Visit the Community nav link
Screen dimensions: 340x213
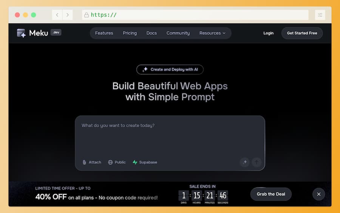click(x=178, y=33)
